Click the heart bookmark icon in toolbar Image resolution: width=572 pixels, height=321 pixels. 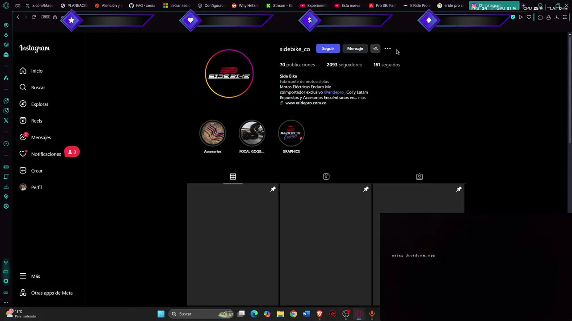tap(529, 17)
